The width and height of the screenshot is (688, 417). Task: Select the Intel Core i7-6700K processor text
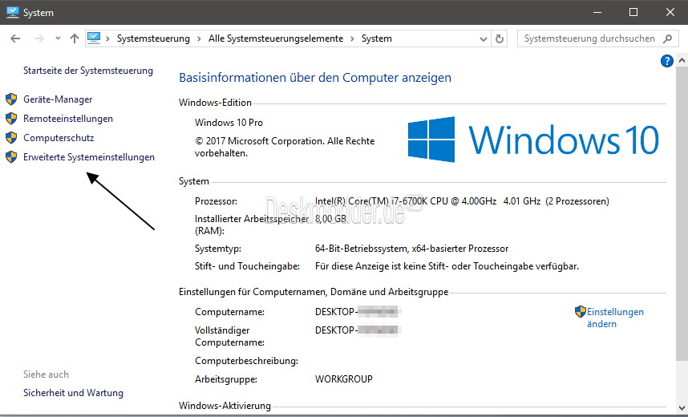pyautogui.click(x=462, y=201)
